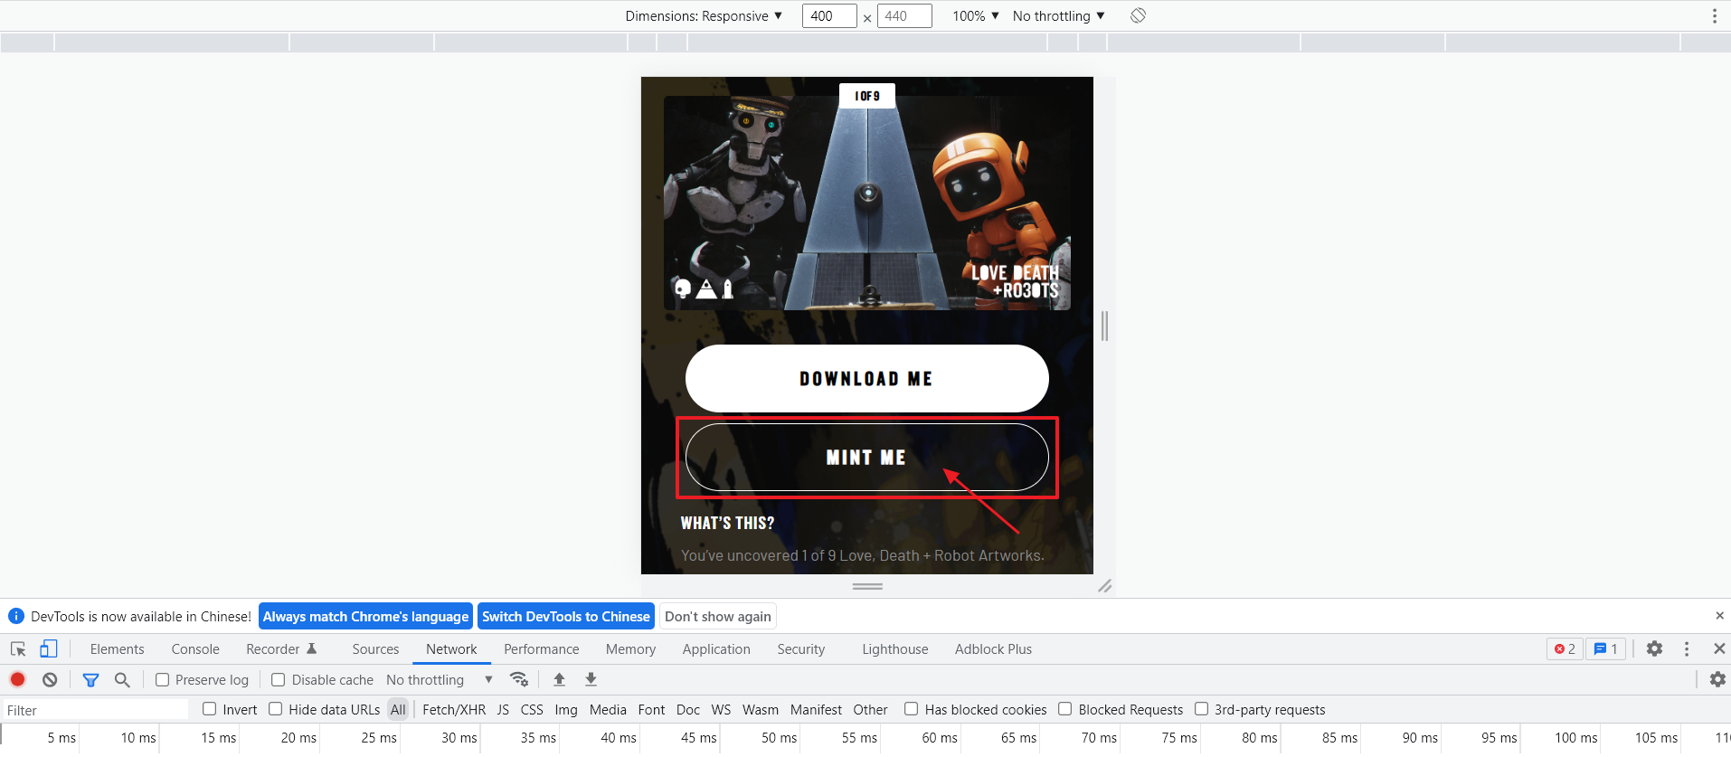Image resolution: width=1731 pixels, height=757 pixels.
Task: Enable Disable cache checkbox
Action: tap(279, 679)
